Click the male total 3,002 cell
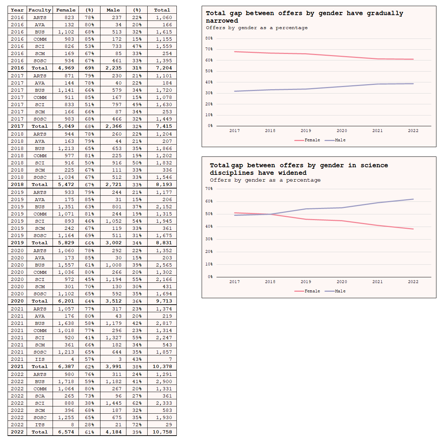The height and width of the screenshot is (441, 444). tap(113, 243)
